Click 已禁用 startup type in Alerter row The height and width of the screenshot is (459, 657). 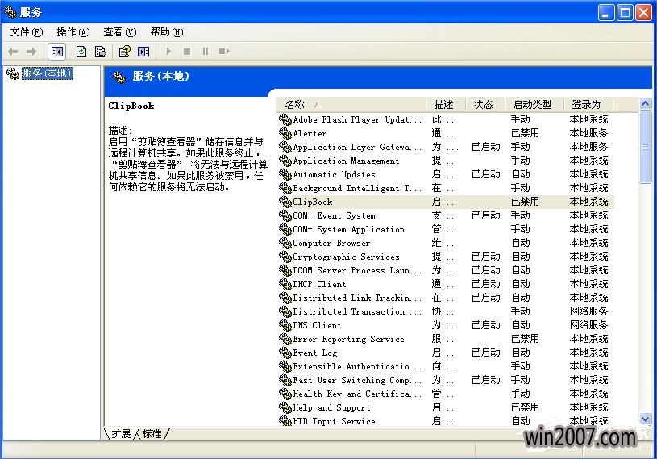click(525, 133)
